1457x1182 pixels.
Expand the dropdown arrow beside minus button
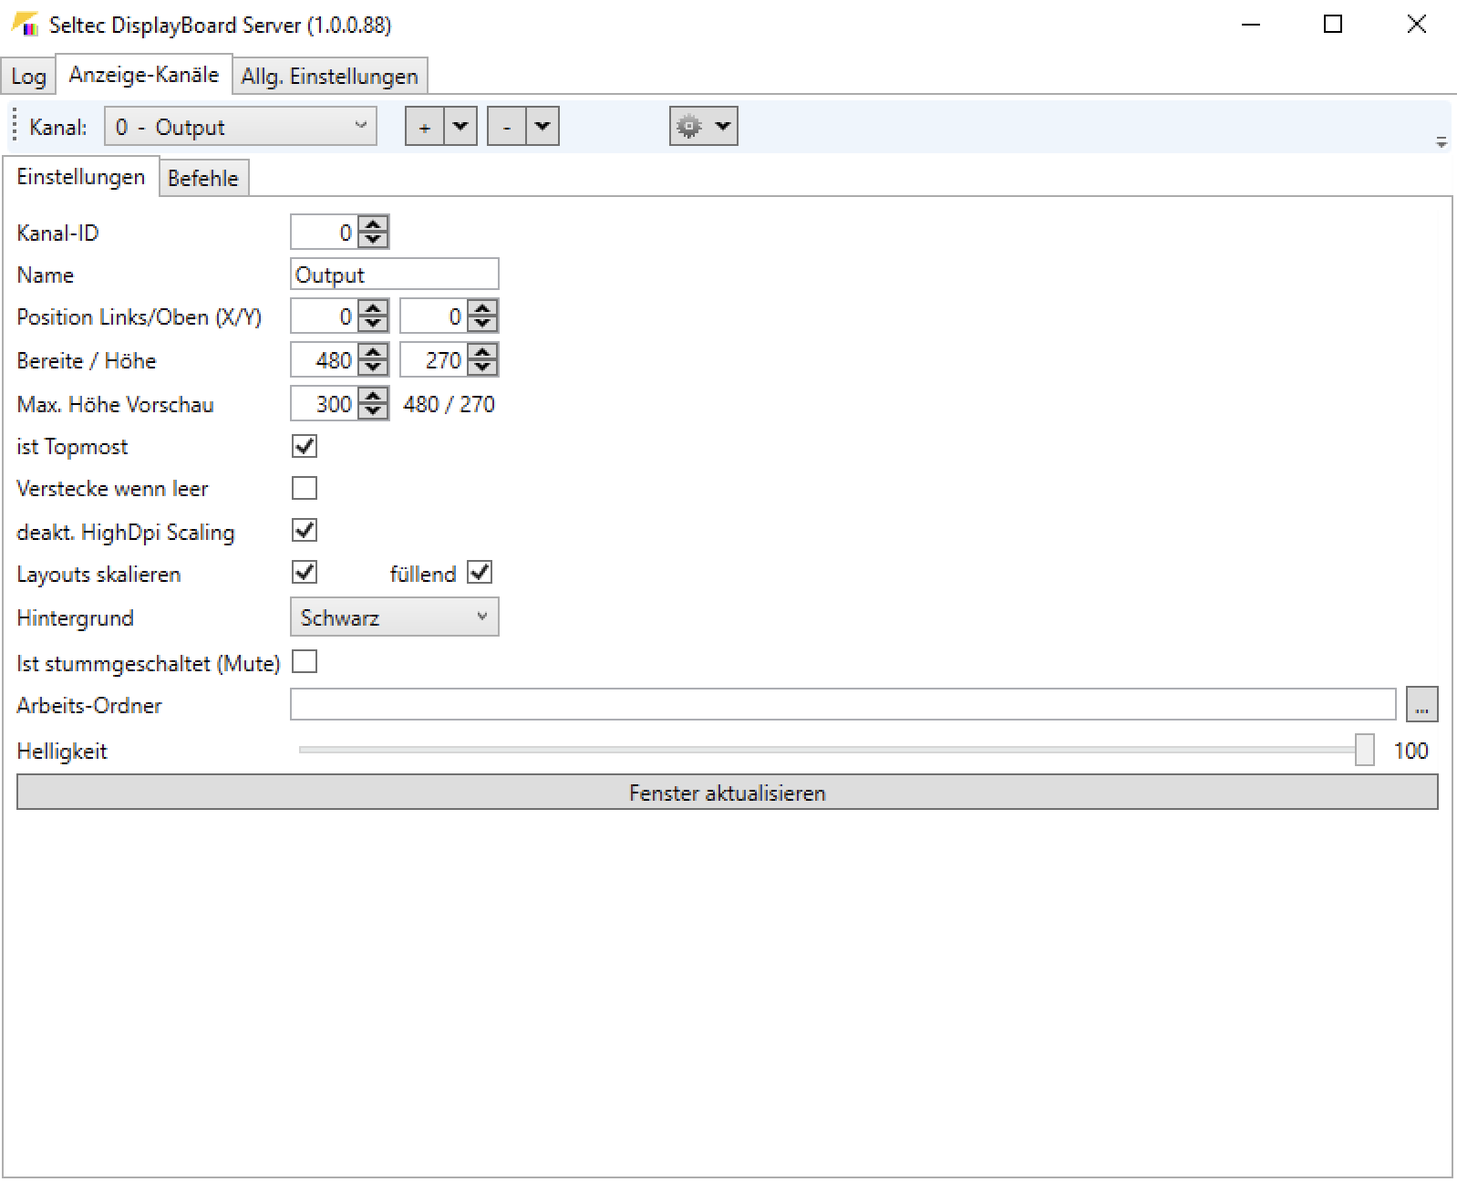(542, 127)
